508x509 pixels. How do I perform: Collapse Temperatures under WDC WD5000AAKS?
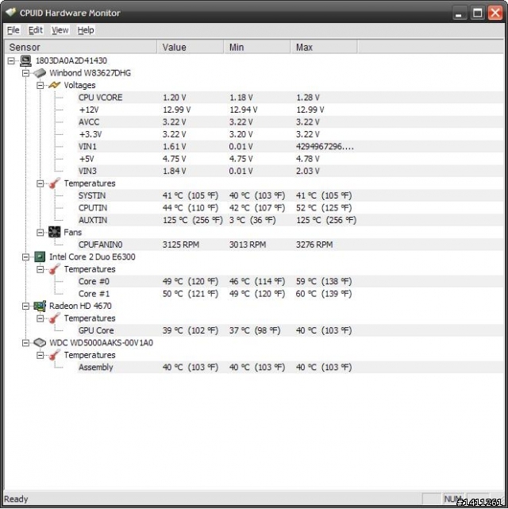[40, 355]
